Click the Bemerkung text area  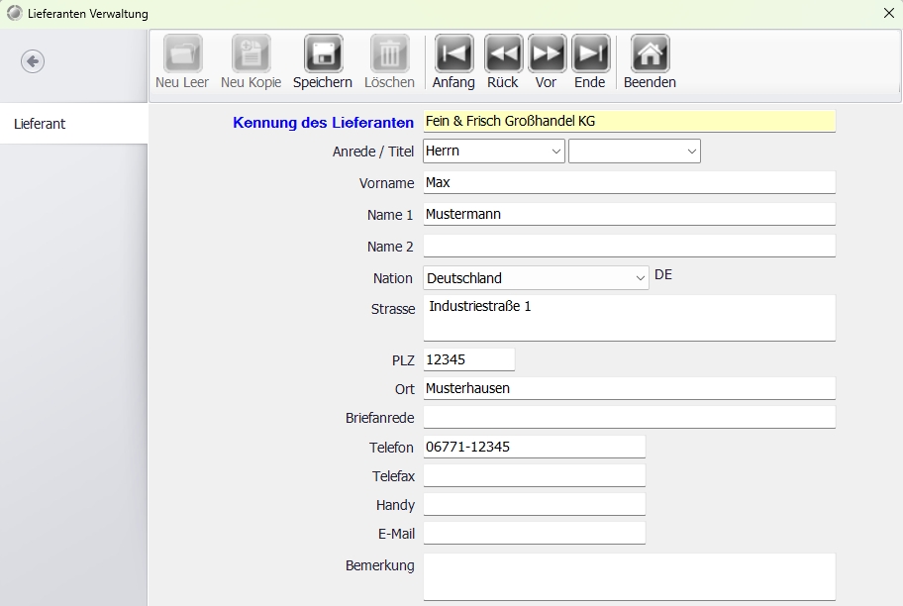629,576
